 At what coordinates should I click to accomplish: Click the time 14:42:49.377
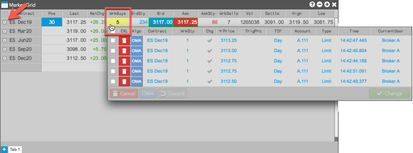pyautogui.click(x=353, y=81)
